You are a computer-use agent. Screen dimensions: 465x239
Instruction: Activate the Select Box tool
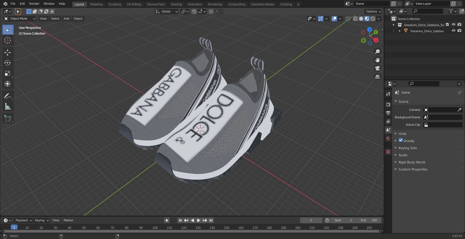[x=7, y=30]
